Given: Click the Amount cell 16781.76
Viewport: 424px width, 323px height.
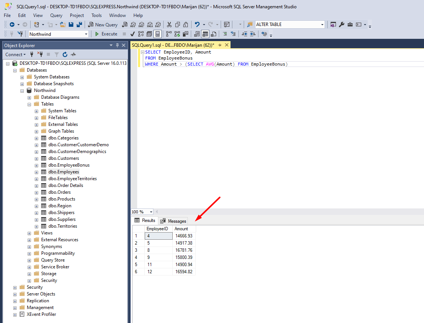Looking at the screenshot, I should click(x=184, y=250).
